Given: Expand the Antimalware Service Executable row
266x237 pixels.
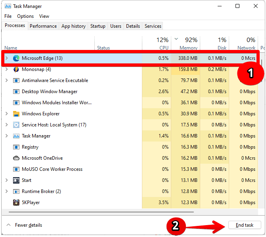Looking at the screenshot, I should point(6,80).
